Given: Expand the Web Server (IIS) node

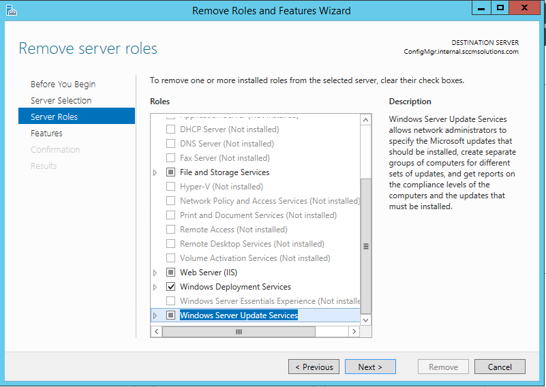Looking at the screenshot, I should point(155,273).
